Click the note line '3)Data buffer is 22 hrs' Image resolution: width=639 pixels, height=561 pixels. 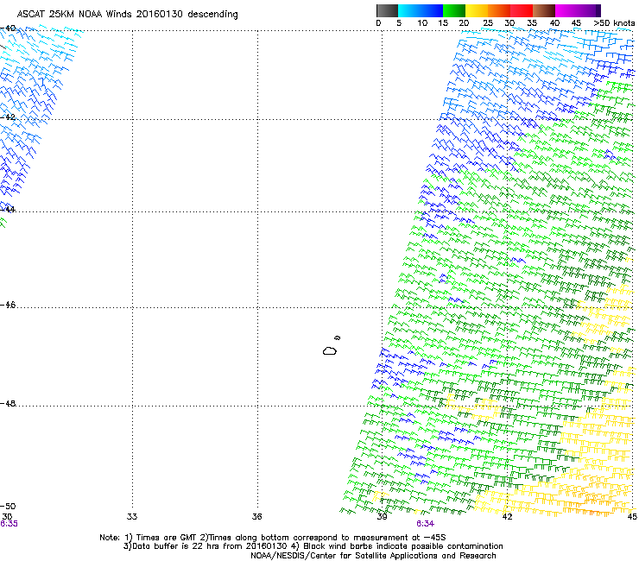tap(313, 546)
